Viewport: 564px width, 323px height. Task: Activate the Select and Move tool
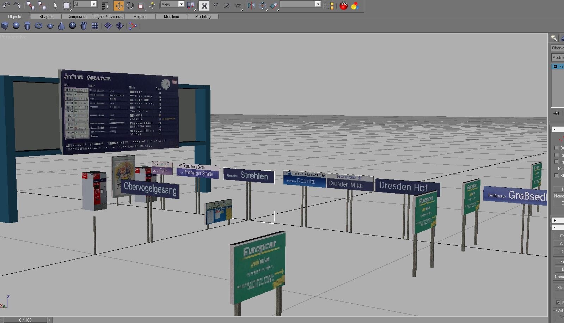tap(119, 6)
